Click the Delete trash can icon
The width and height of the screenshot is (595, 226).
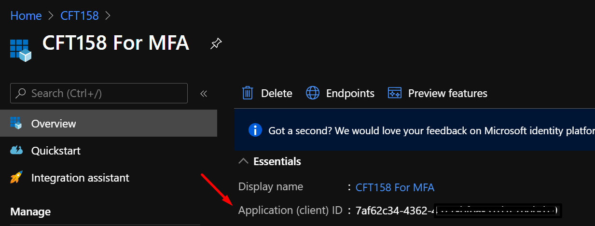point(248,93)
